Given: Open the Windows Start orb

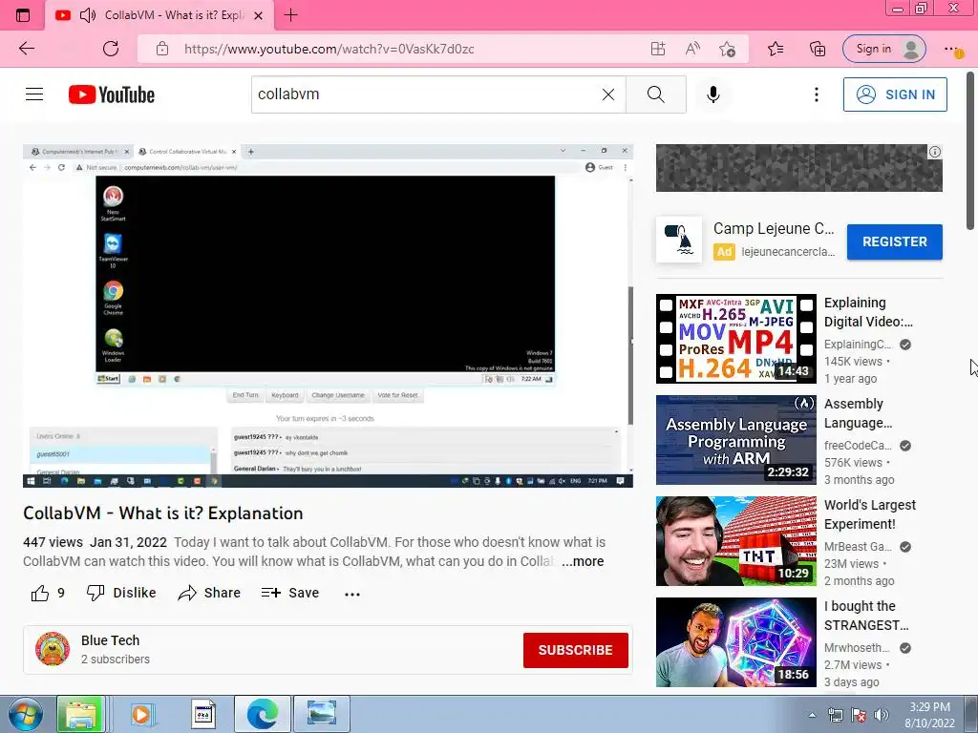Looking at the screenshot, I should click(x=25, y=714).
